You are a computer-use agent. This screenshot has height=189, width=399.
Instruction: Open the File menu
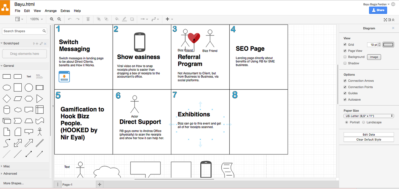click(17, 11)
